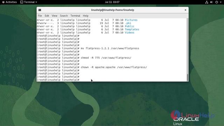Click the terminal vertical scrollbar thumb

188,77
